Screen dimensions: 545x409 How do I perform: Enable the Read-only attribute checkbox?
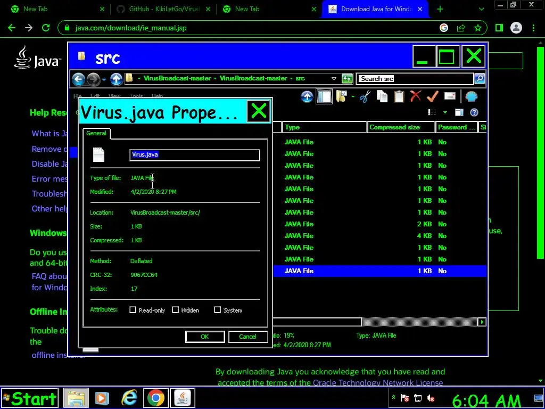pyautogui.click(x=133, y=310)
